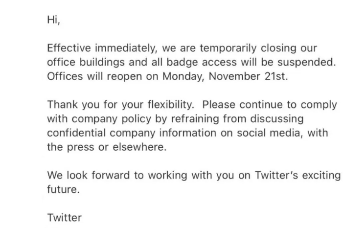Viewport: 343px width, 228px height.
Task: Click the word "future."
Action: 64,189
